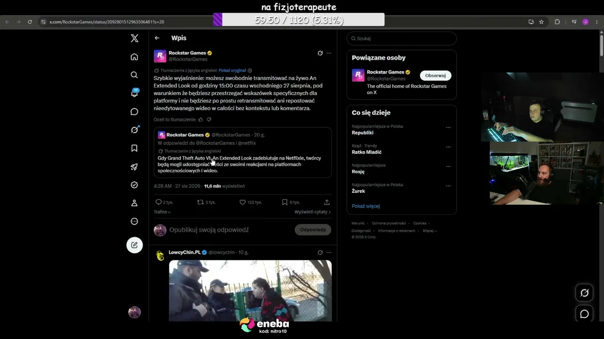Expand the Trafne reply sorting dropdown
Screen dimensions: 604x339
pos(162,212)
